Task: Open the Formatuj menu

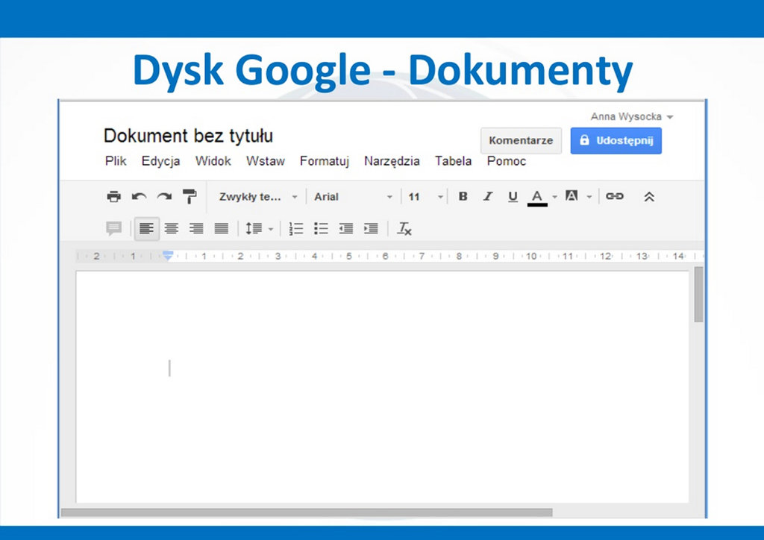Action: [x=325, y=161]
